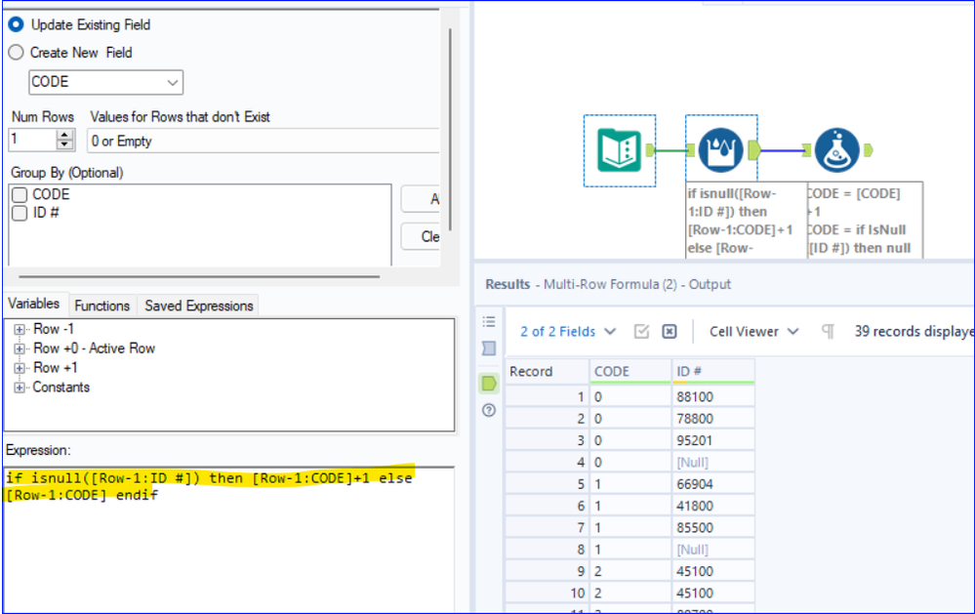Expand Constants node

(20, 388)
